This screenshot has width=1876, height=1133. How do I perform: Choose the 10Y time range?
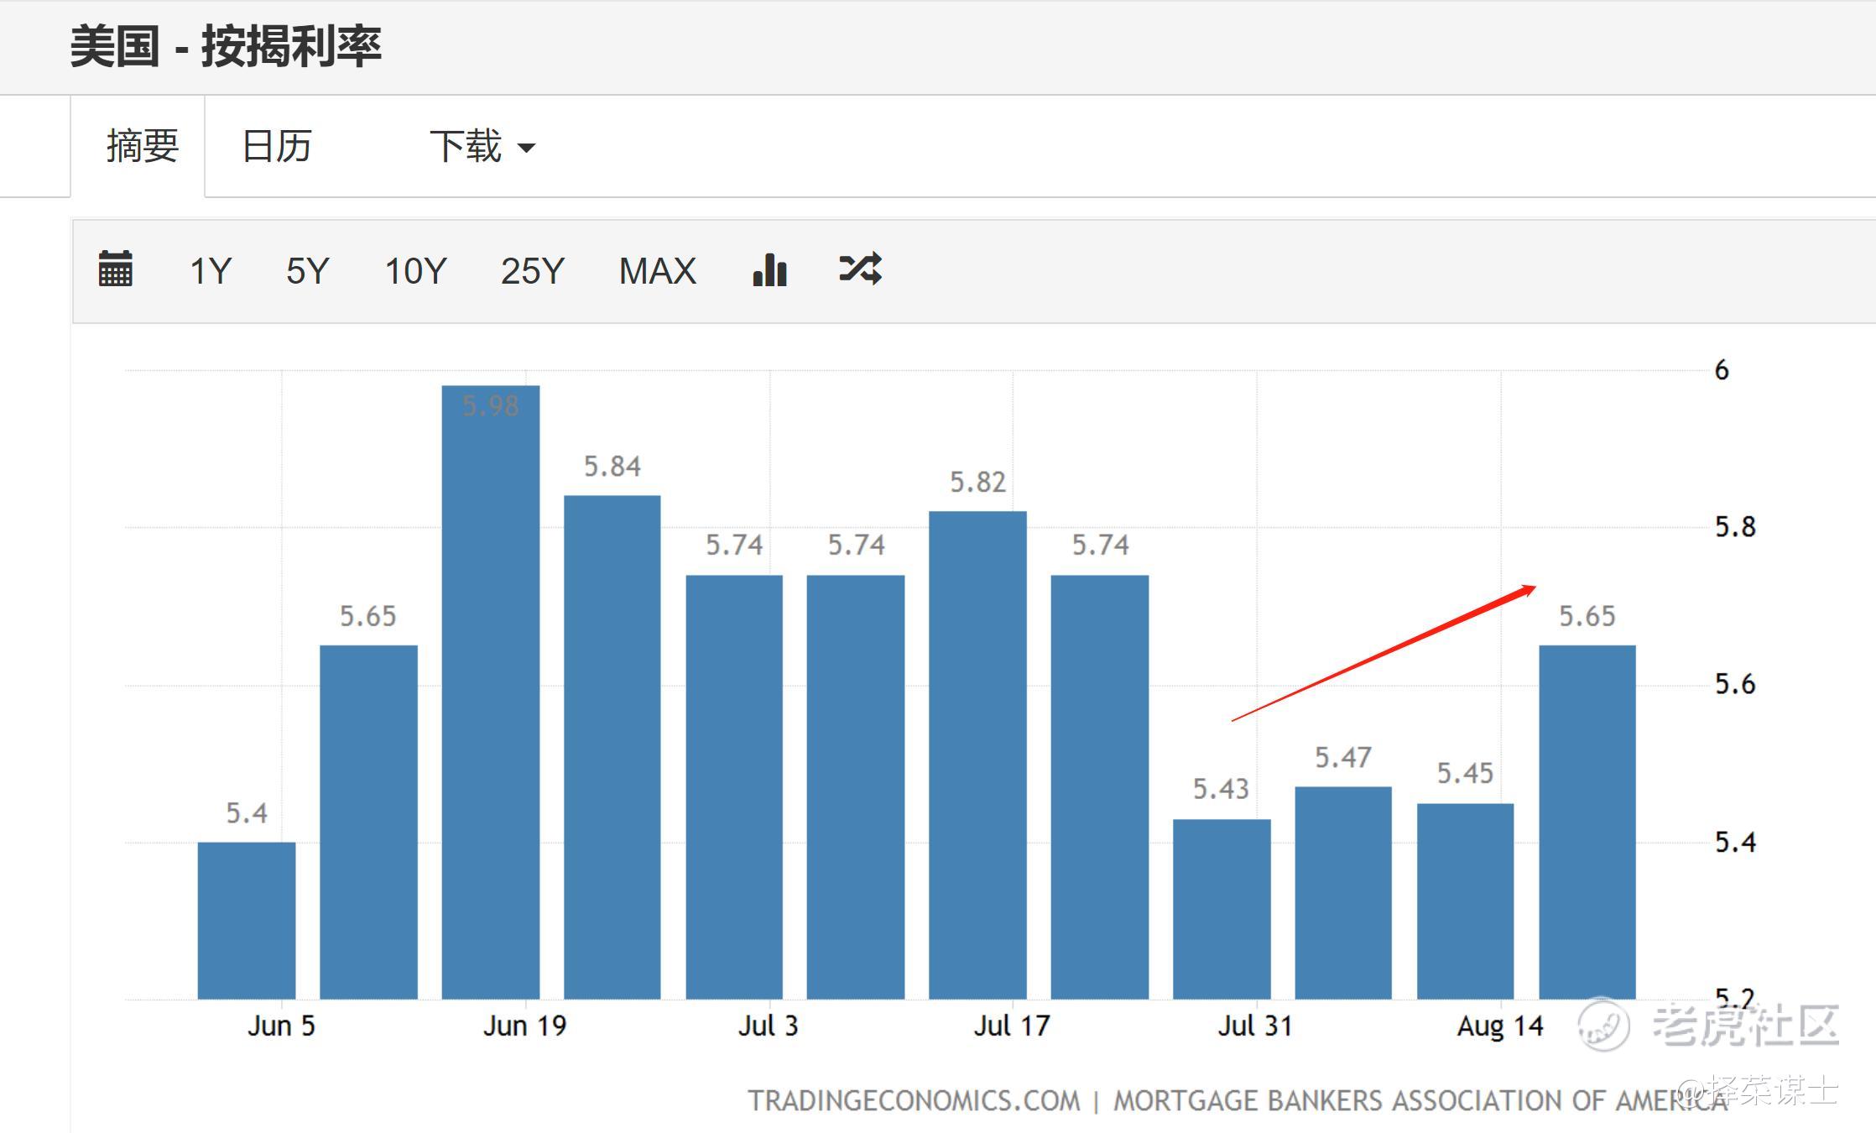(415, 271)
